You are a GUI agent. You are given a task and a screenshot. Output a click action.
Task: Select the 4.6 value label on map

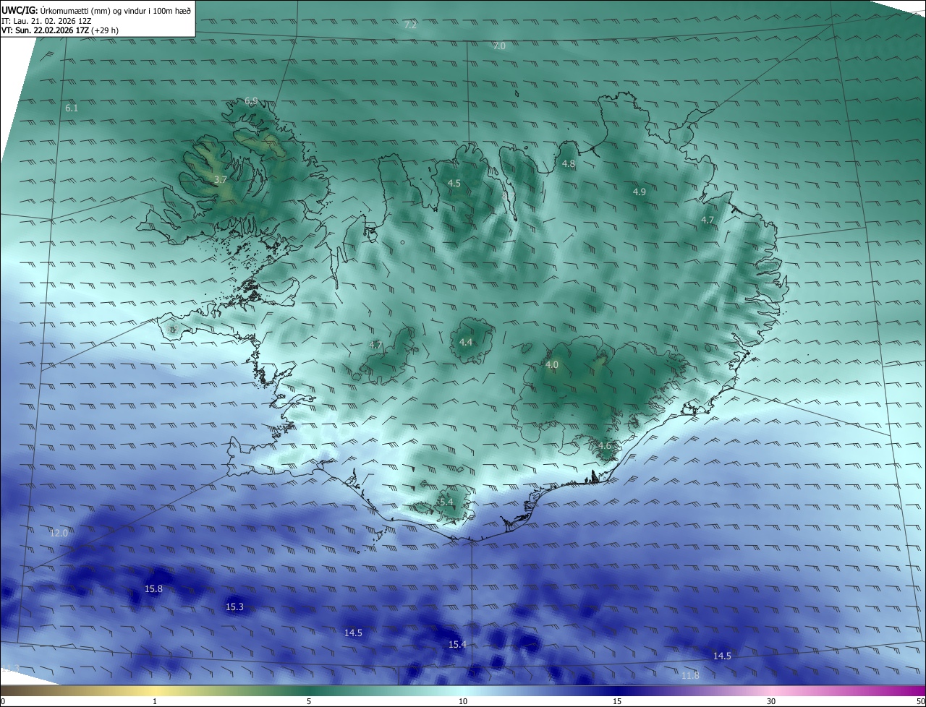605,445
